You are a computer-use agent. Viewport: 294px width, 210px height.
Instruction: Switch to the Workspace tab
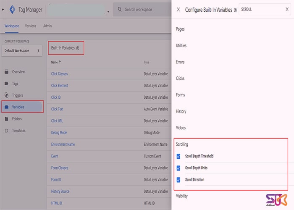[x=12, y=26]
